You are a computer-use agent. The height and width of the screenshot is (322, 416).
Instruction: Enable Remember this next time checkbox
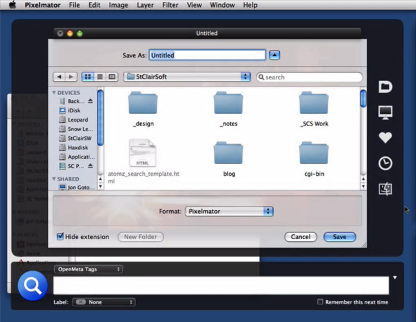pyautogui.click(x=320, y=302)
